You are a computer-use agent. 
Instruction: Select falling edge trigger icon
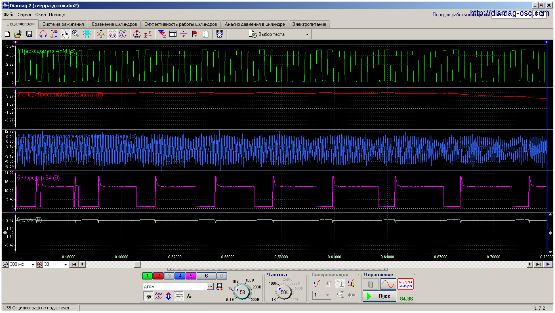coord(340,284)
